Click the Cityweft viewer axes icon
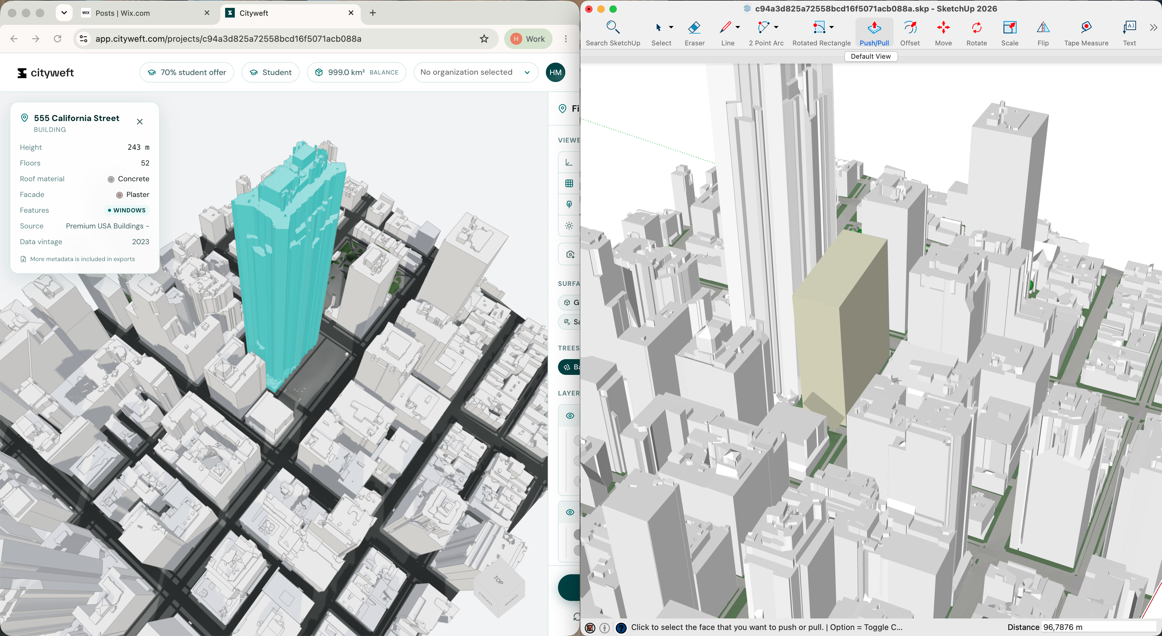Screen dimensions: 1162x636 pyautogui.click(x=569, y=163)
